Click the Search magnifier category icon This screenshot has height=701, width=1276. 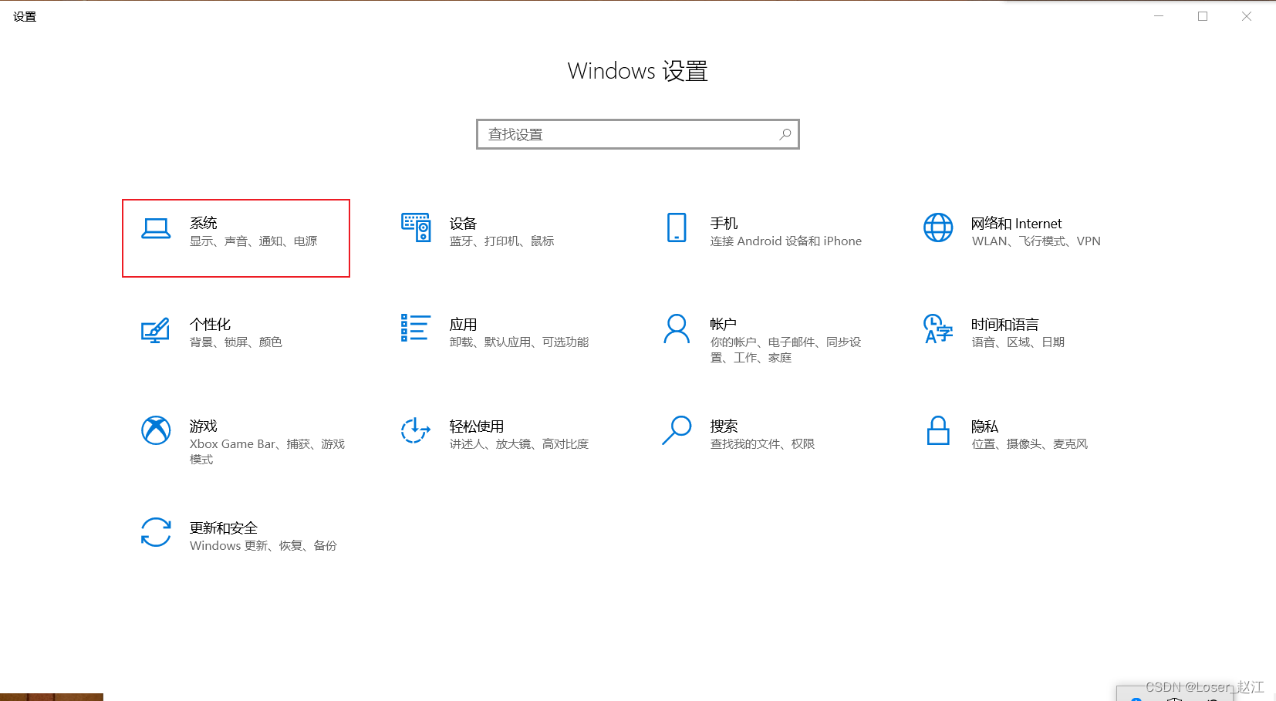click(677, 430)
